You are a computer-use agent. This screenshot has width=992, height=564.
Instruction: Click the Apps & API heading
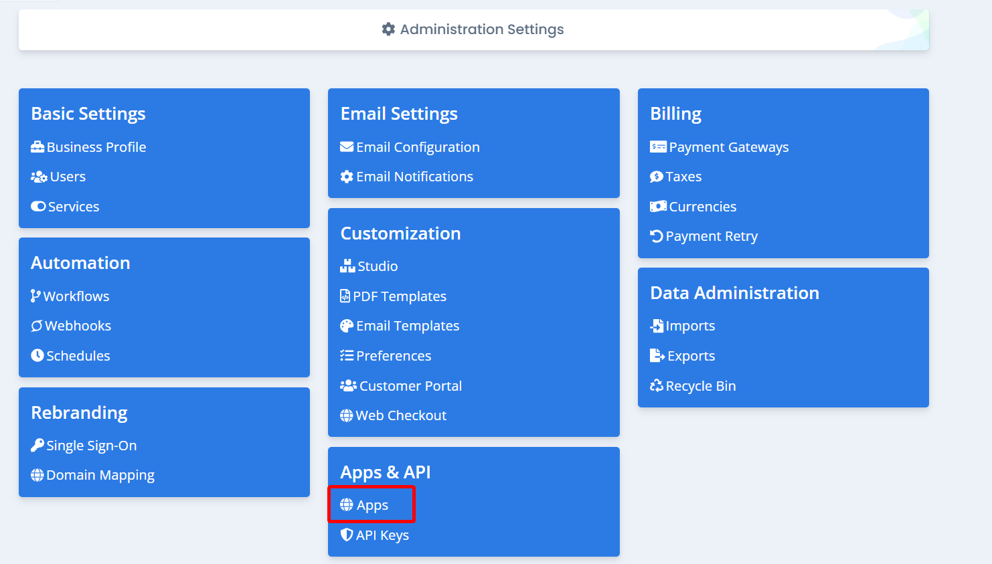click(386, 473)
